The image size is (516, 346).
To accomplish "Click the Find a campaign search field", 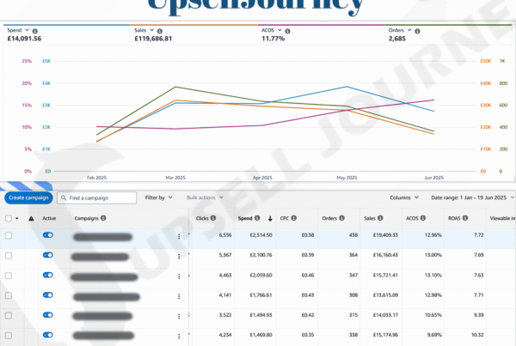I will pos(96,197).
